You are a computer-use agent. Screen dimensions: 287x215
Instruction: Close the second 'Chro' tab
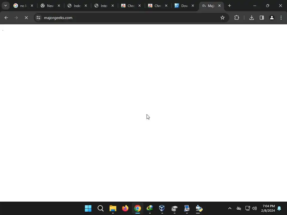[x=166, y=6]
